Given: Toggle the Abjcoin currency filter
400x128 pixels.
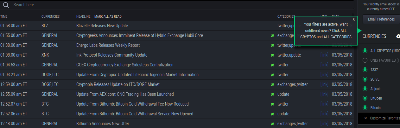Looking at the screenshot, I should pyautogui.click(x=365, y=89).
